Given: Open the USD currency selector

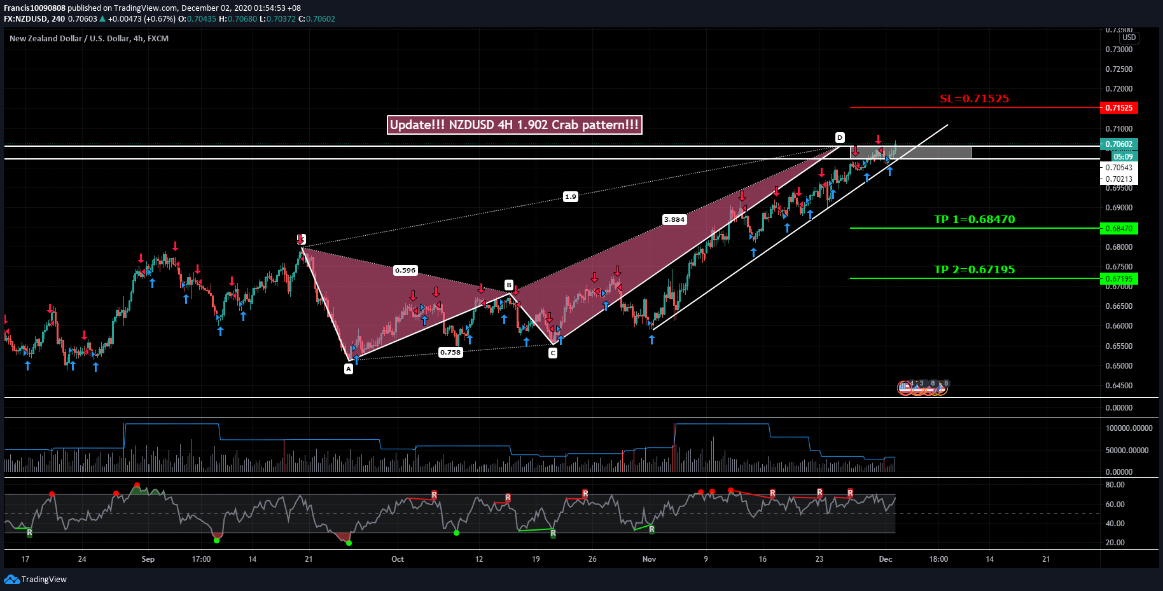Looking at the screenshot, I should point(1129,37).
